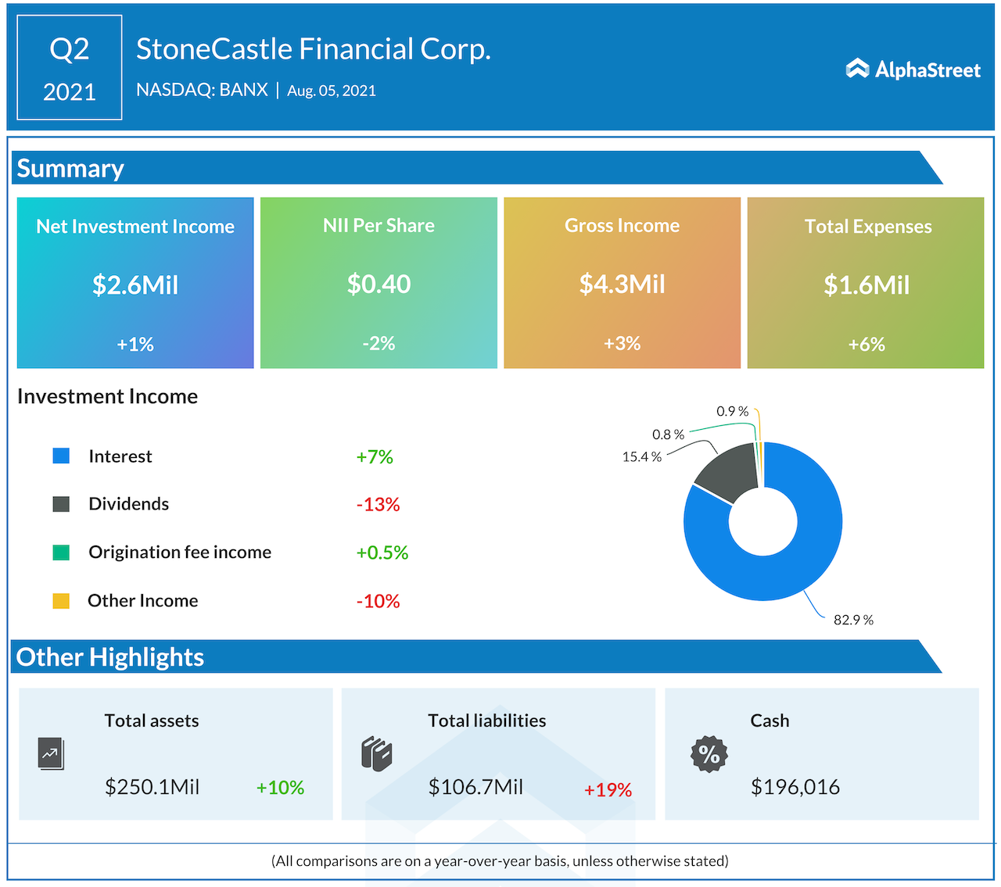Viewport: 1001px width, 887px height.
Task: Click the +0.5% Origination fee change
Action: point(382,553)
